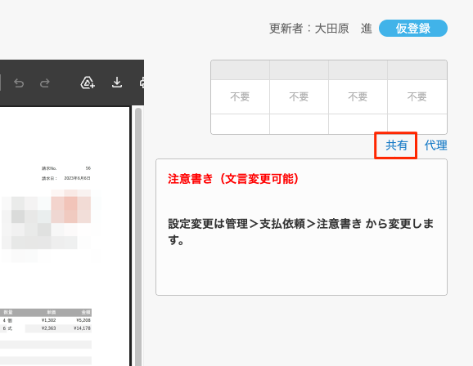
Task: Select the first 不要 approval cell
Action: [240, 96]
